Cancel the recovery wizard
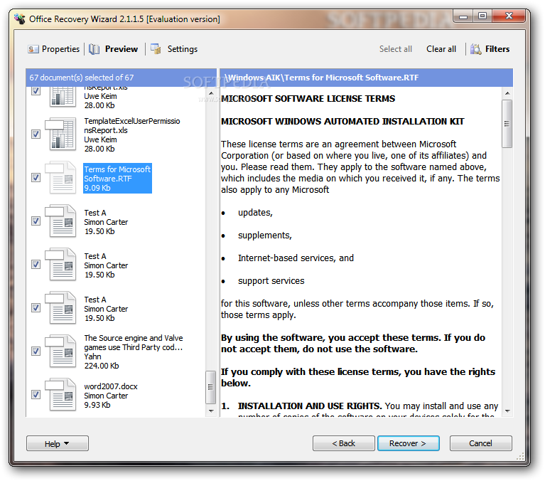Image resolution: width=545 pixels, height=481 pixels. [481, 443]
